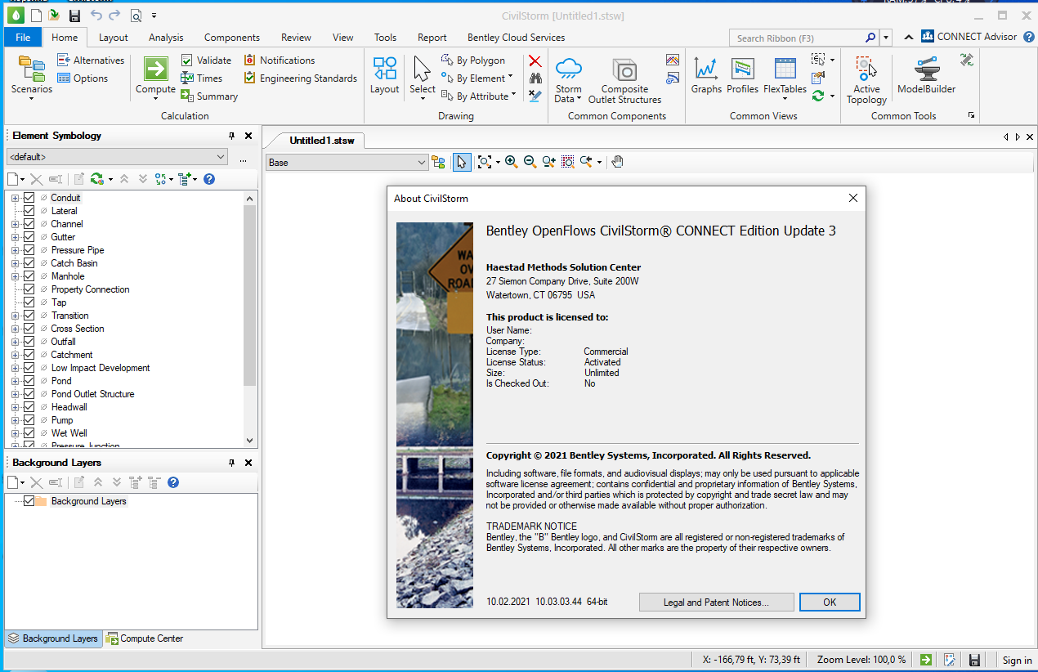Select the Untitled1.stsw document tab
This screenshot has height=672, width=1038.
[x=322, y=140]
